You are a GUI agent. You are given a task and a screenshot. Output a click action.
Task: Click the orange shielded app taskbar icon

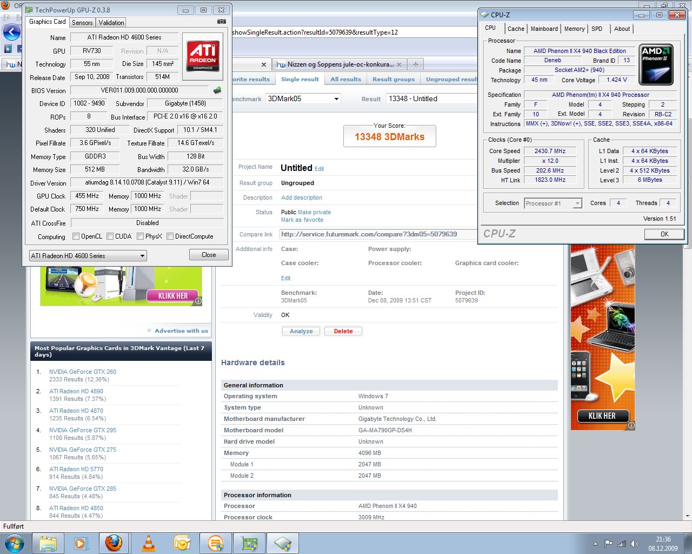click(x=215, y=543)
